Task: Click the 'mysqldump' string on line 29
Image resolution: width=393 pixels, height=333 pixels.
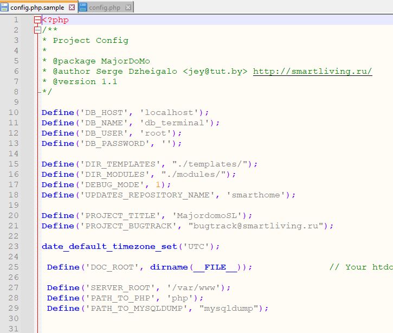Action: [x=233, y=309]
